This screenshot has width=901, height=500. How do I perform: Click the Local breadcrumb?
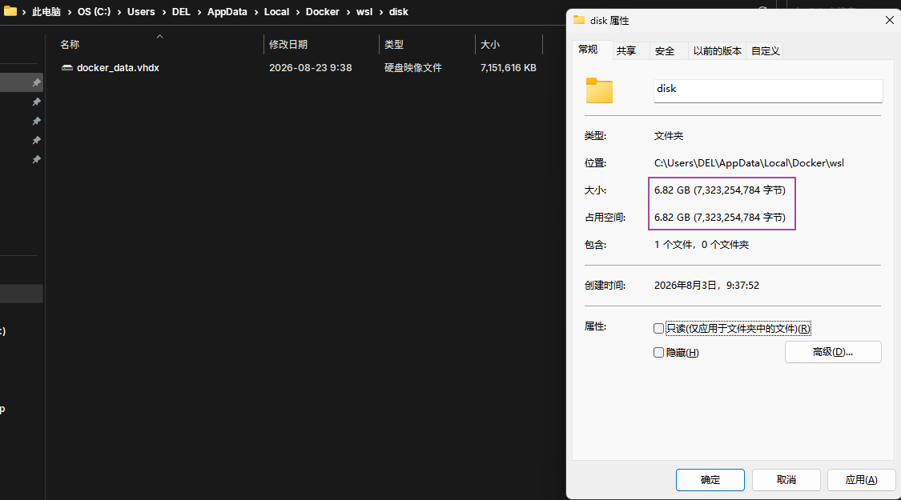tap(276, 11)
